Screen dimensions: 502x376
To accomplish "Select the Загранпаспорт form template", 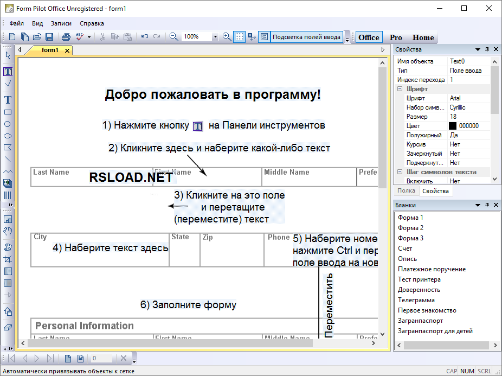I will tap(420, 321).
